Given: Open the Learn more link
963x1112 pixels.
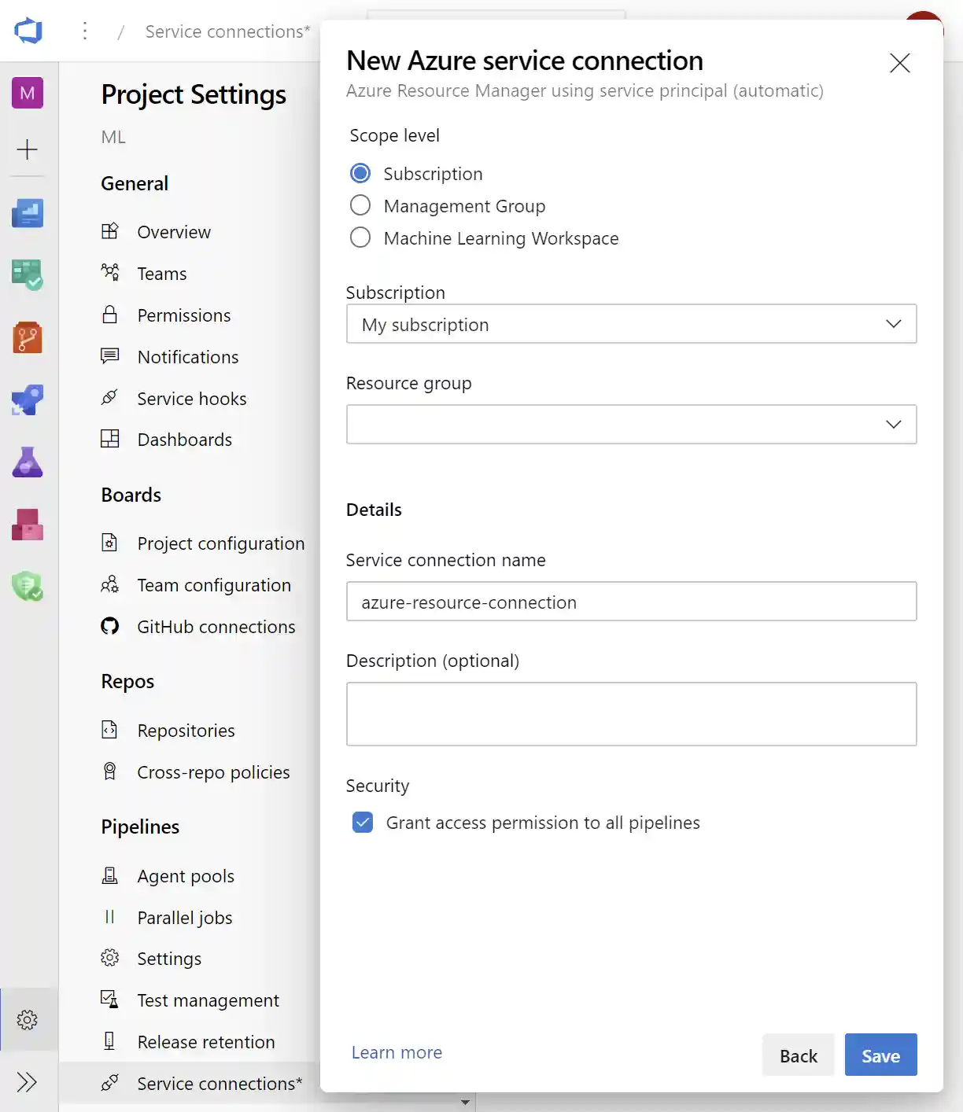Looking at the screenshot, I should click(x=397, y=1052).
